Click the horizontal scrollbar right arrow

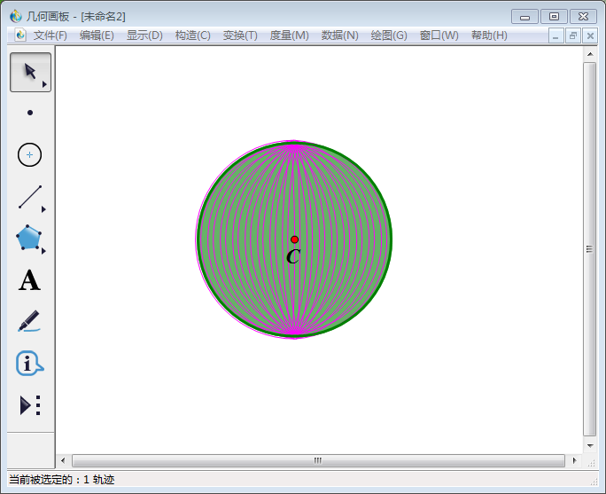[x=573, y=461]
